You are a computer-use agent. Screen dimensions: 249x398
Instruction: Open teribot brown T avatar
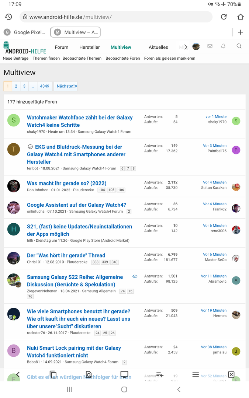[14, 149]
